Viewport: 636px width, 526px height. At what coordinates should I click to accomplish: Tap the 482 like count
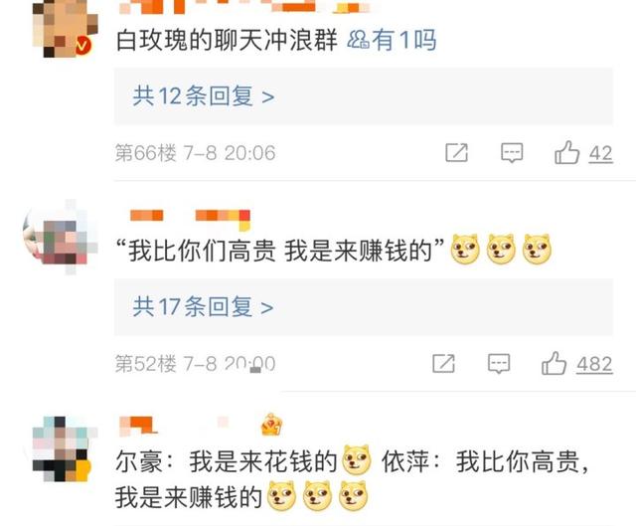[x=594, y=365]
